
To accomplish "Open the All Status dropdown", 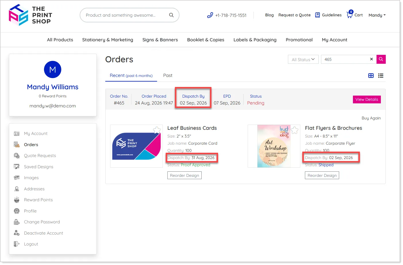I will tap(303, 59).
